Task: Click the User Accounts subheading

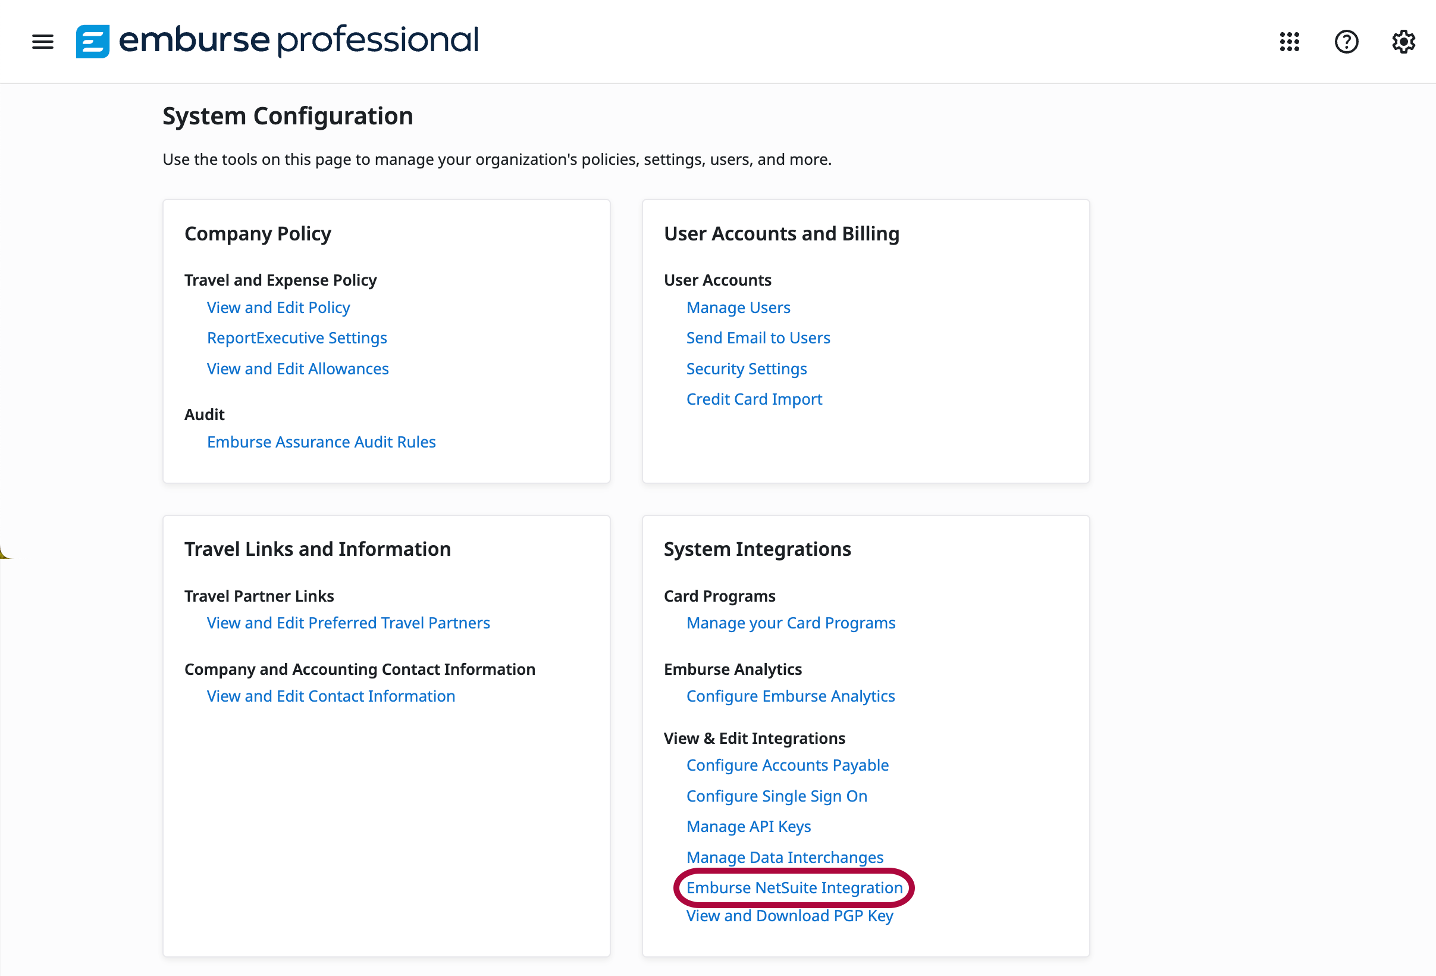Action: 717,280
